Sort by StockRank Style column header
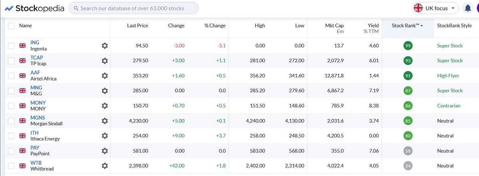479x176 pixels. (x=454, y=26)
